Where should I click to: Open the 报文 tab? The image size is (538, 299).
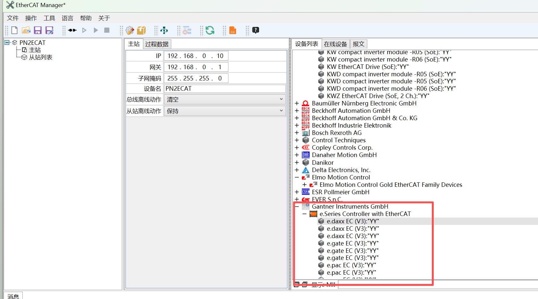point(358,44)
